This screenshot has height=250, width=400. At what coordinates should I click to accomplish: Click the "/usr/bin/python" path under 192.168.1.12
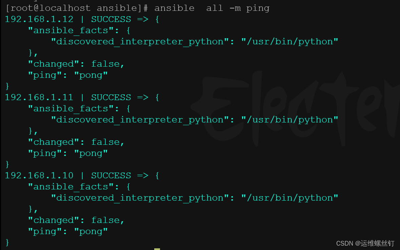[x=289, y=42]
